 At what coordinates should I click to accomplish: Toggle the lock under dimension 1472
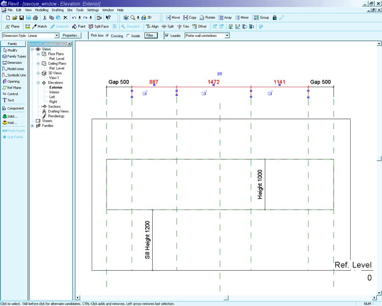(x=204, y=93)
